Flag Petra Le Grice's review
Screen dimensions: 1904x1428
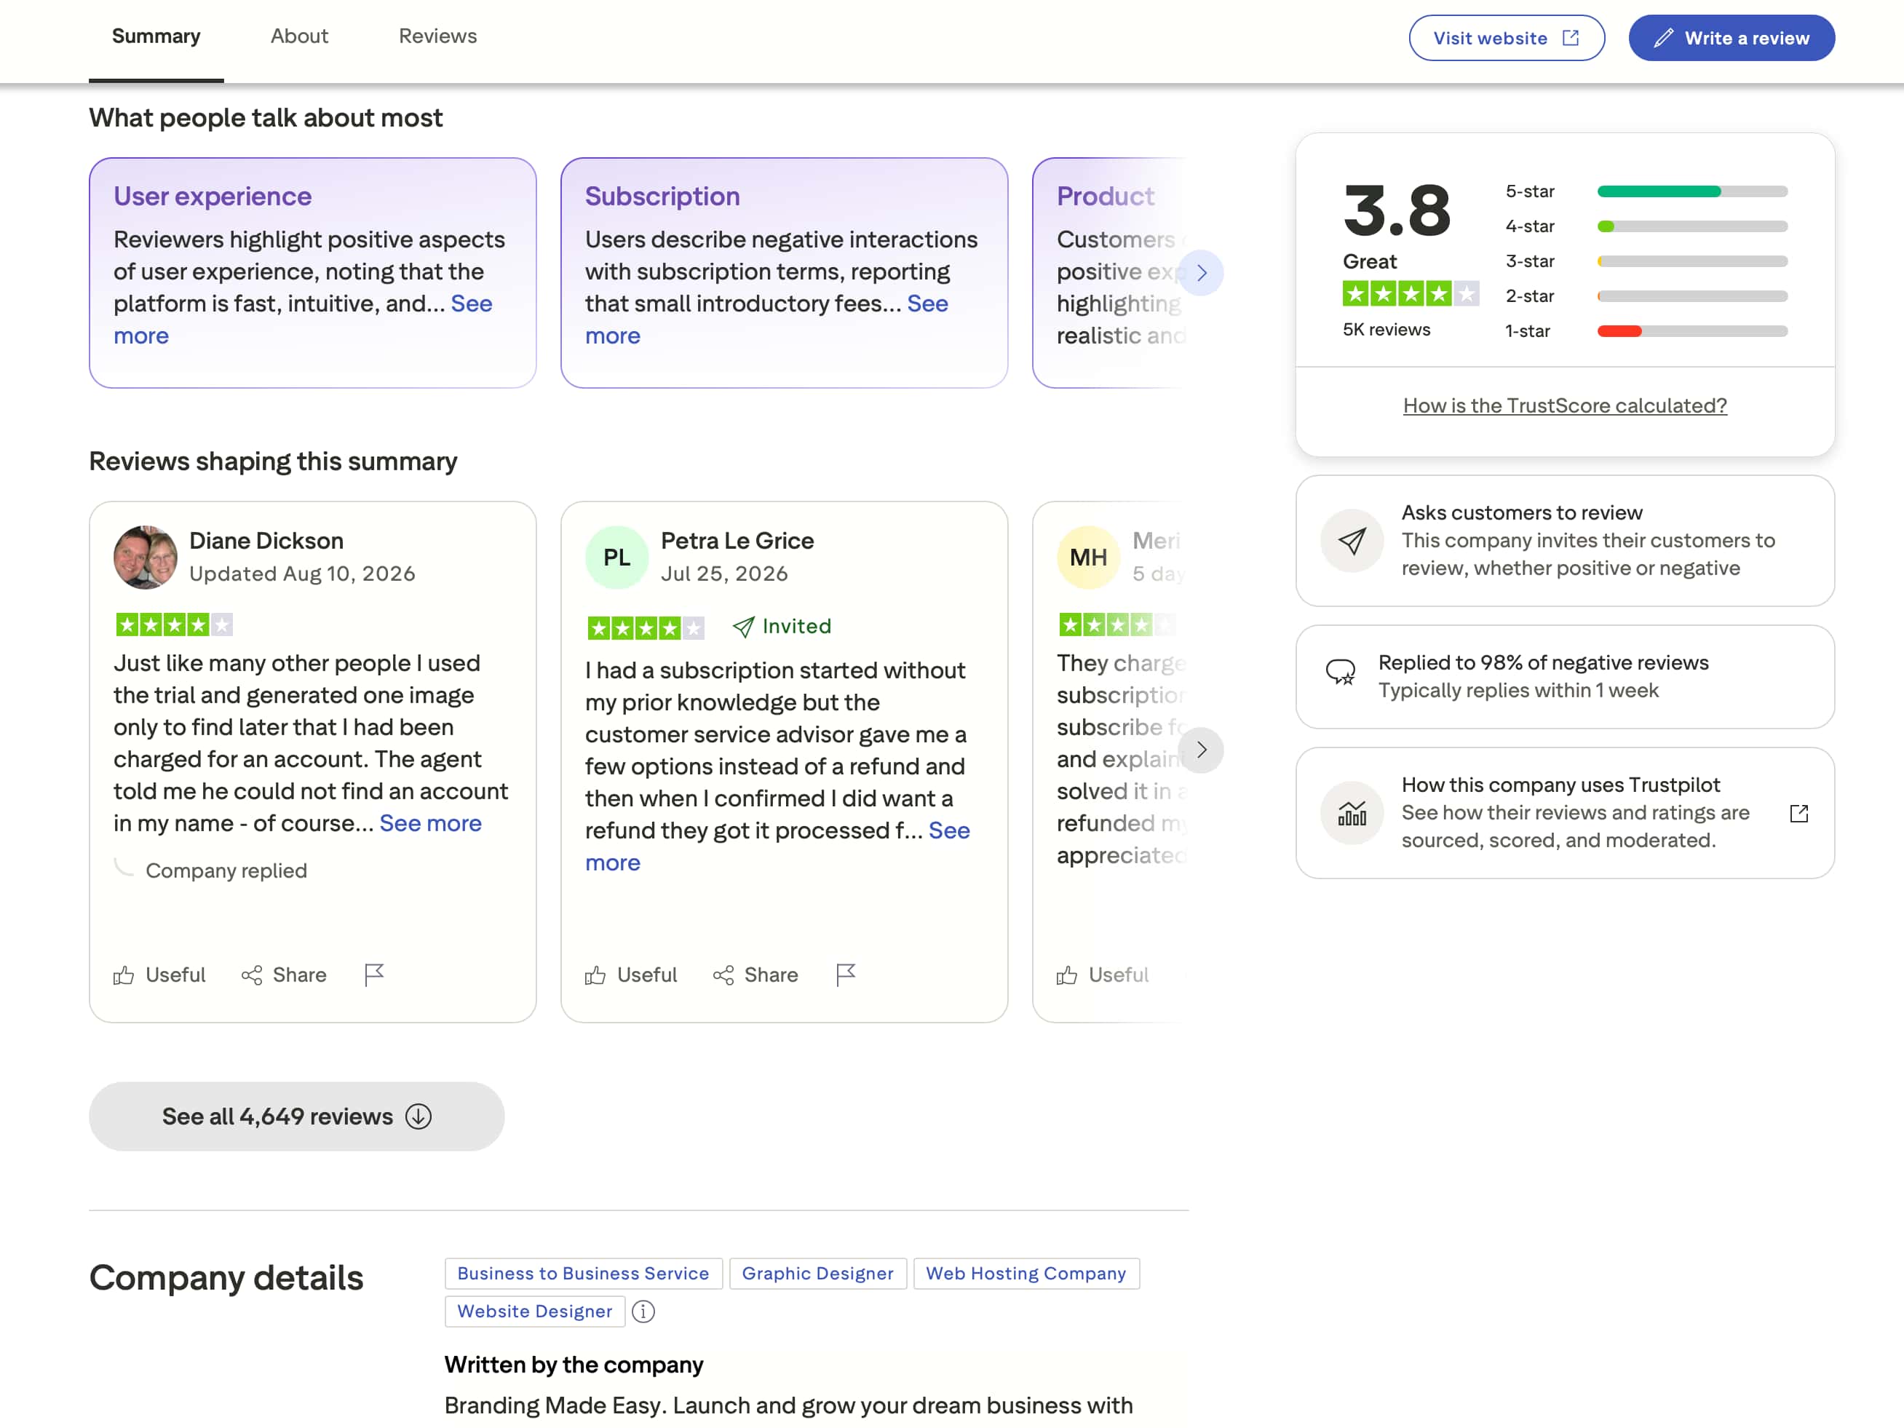845,975
